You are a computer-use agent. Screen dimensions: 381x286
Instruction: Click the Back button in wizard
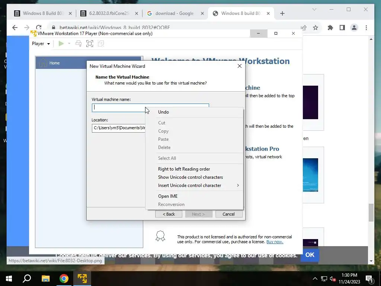[x=169, y=214]
